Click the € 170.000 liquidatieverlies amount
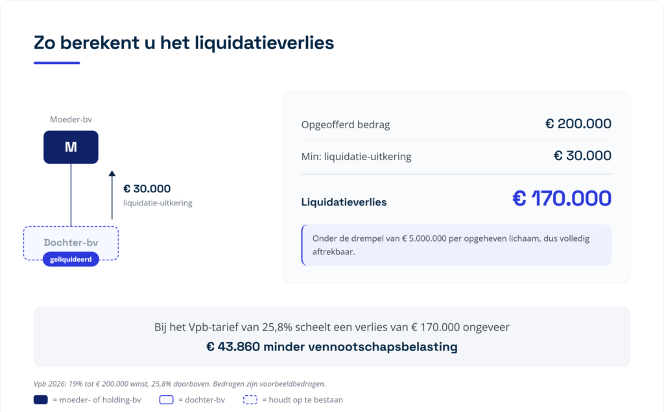Screen dimensions: 664x412 click(562, 198)
